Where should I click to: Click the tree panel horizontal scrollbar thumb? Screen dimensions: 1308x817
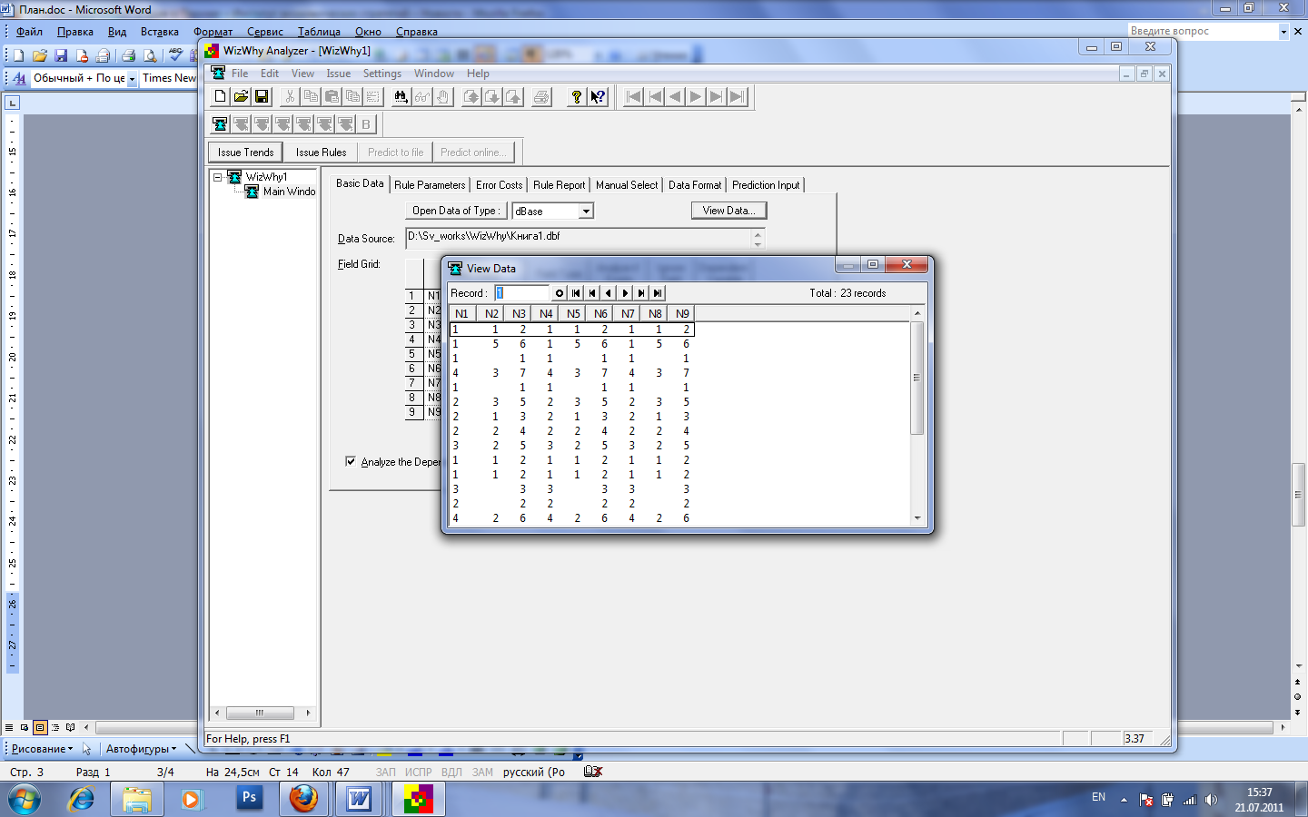(260, 713)
